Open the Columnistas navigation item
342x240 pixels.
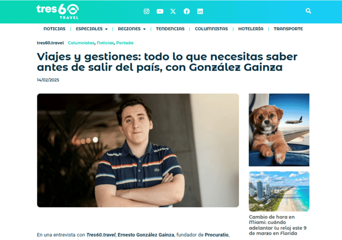click(x=212, y=29)
